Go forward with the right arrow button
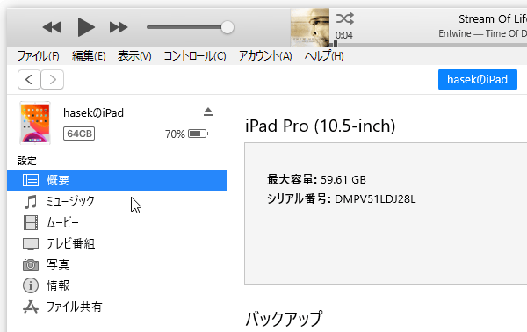This screenshot has width=527, height=332. [x=53, y=80]
